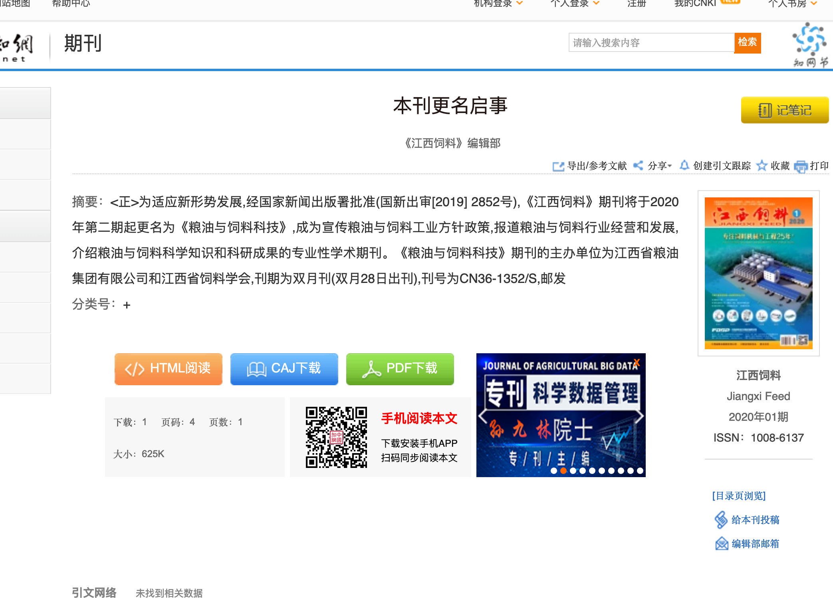Click the search content input field
Screen dimensions: 833x613
[651, 43]
